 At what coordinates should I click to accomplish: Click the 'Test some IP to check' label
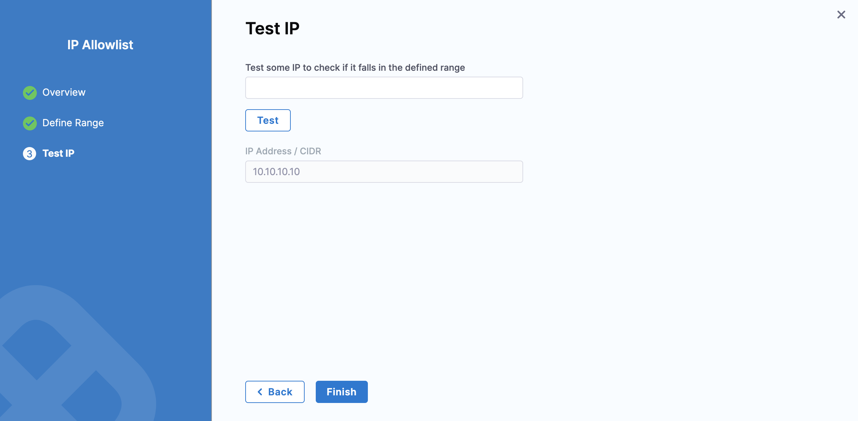(x=355, y=68)
